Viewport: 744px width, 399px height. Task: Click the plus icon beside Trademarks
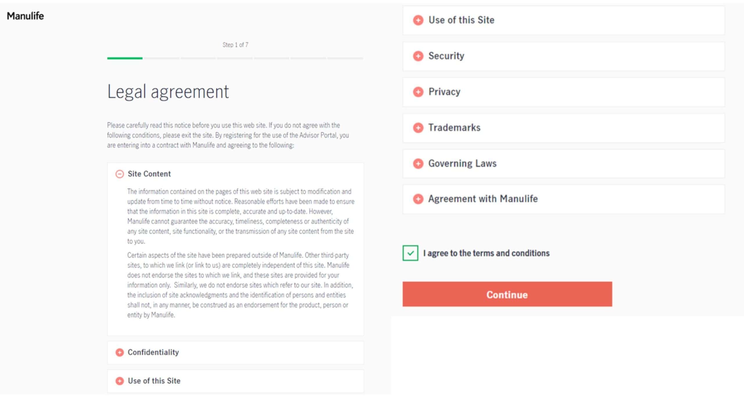pos(418,128)
